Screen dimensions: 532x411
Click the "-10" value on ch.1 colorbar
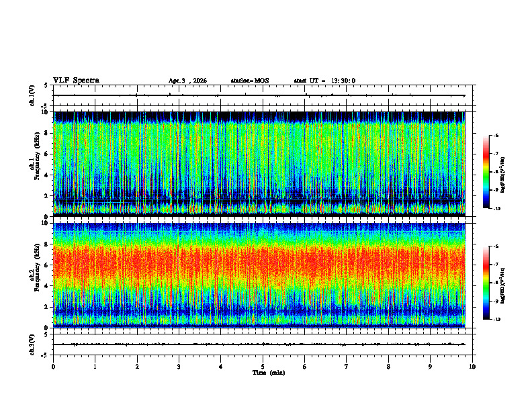(497, 209)
